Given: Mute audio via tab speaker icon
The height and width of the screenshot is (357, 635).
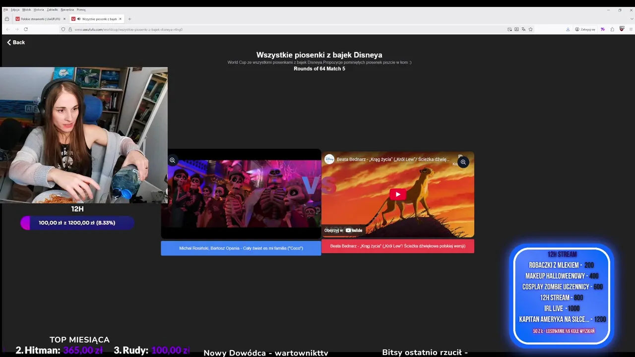Looking at the screenshot, I should point(78,19).
